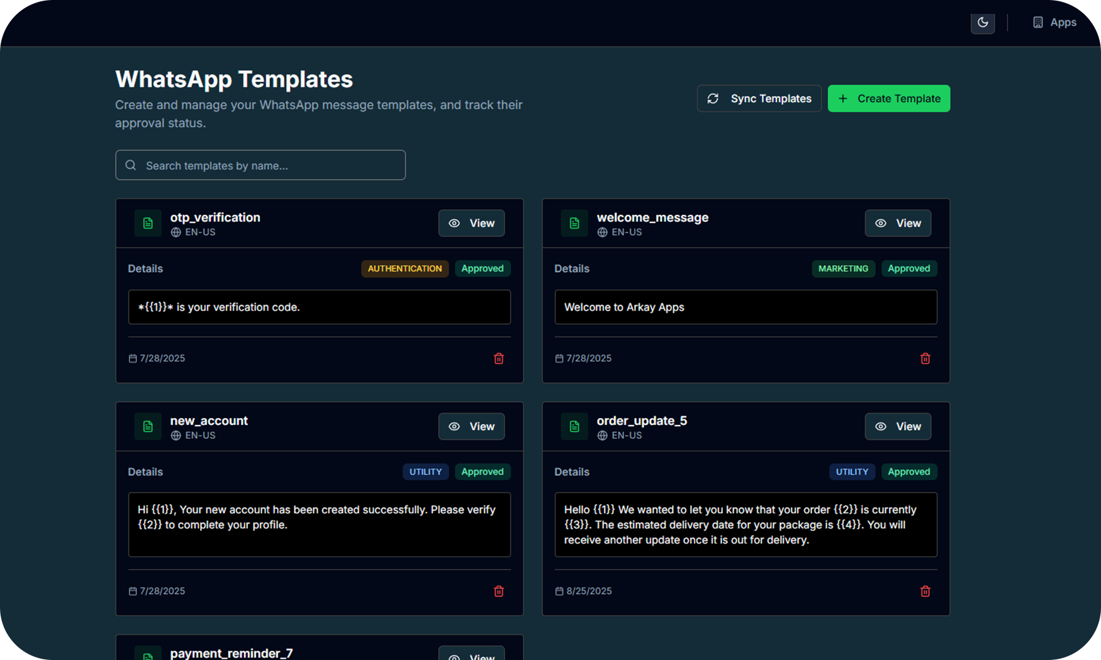Click the MARKETING category badge
The image size is (1101, 660).
coord(843,268)
